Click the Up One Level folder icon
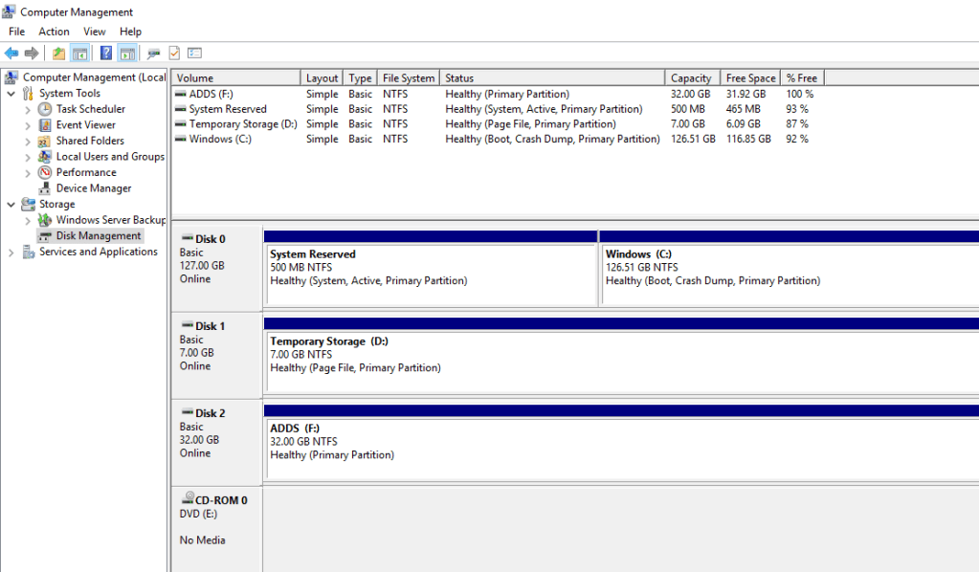 point(59,54)
